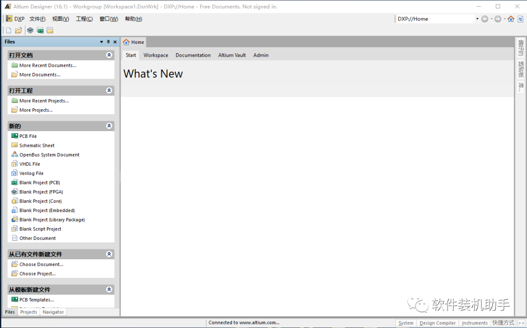The height and width of the screenshot is (328, 527).
Task: Go back using the navigation arrow
Action: point(485,19)
